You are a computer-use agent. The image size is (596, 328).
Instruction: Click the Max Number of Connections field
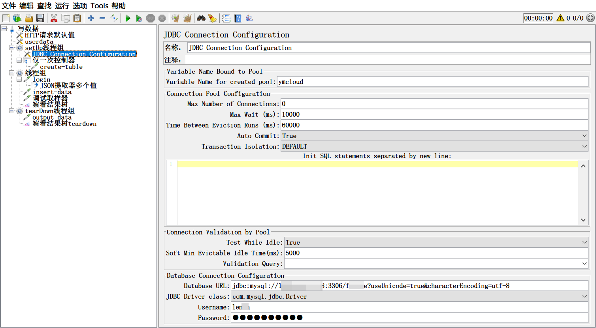(434, 104)
